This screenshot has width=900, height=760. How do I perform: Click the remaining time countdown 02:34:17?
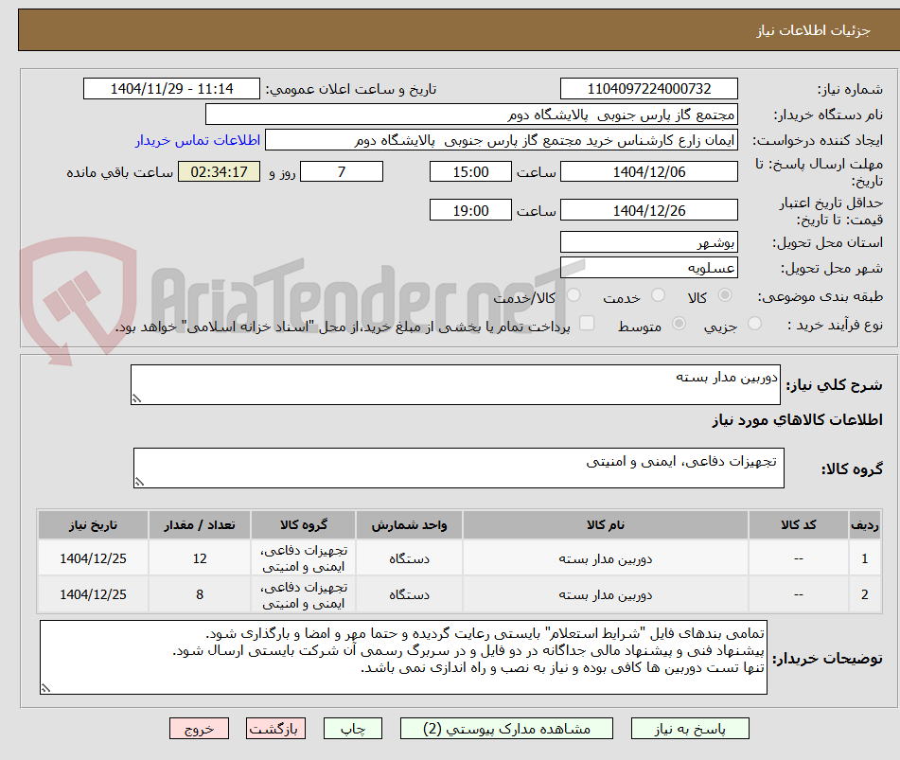tap(220, 171)
